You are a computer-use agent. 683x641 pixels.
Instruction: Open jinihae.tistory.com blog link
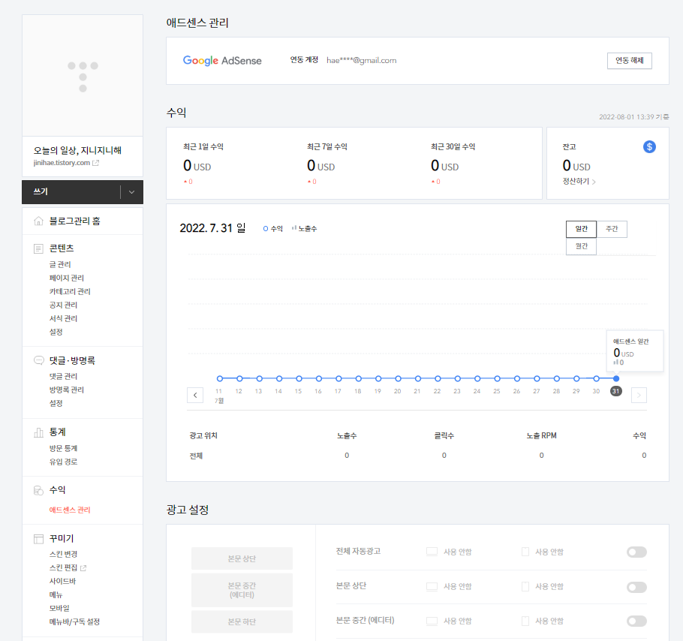(62, 163)
